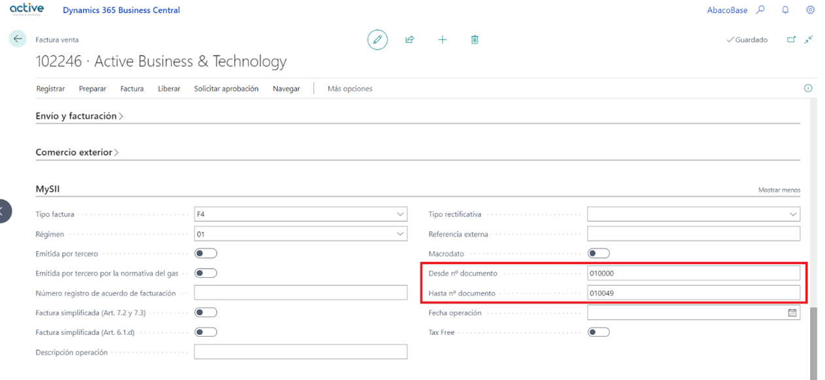Image resolution: width=825 pixels, height=380 pixels.
Task: Click Más opciones
Action: [350, 89]
